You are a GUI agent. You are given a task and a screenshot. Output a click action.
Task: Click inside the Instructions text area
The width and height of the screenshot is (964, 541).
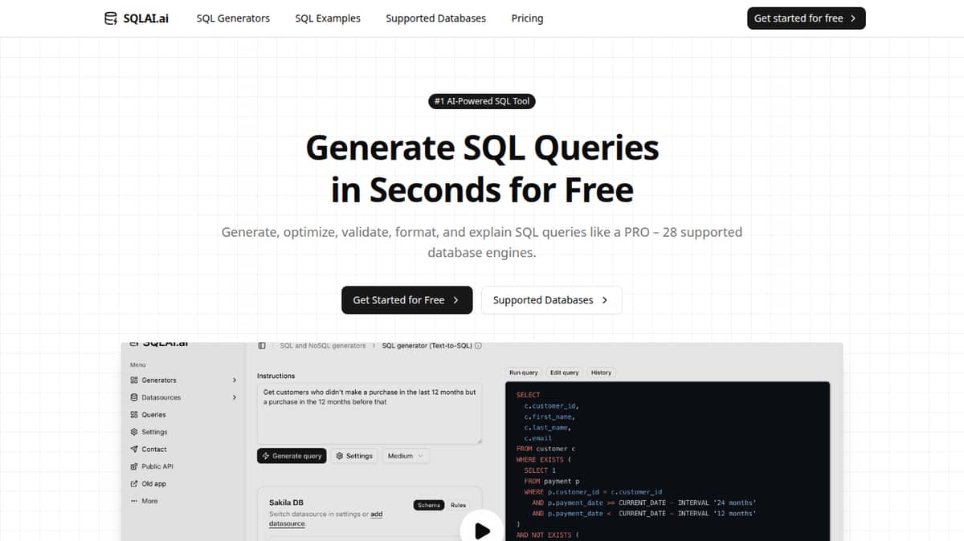(x=370, y=413)
